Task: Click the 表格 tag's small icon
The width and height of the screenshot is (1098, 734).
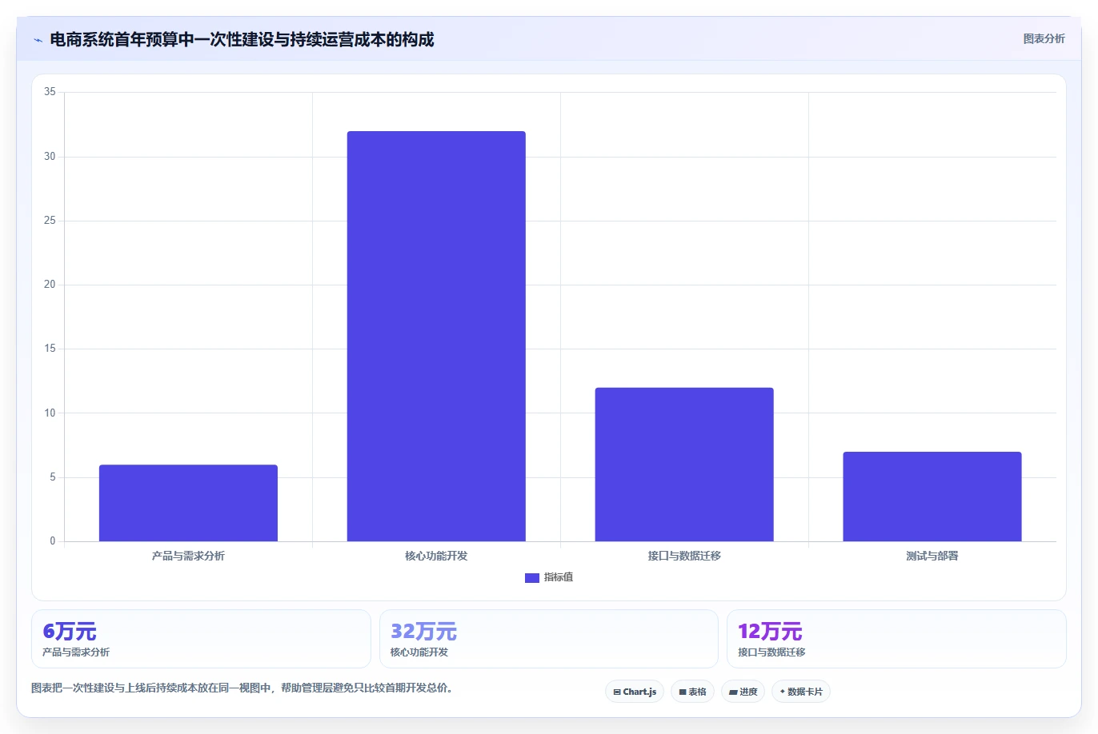Action: pos(683,692)
